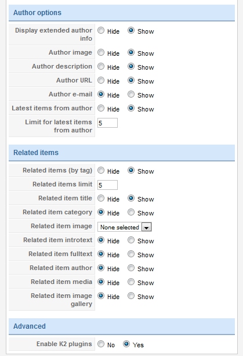This screenshot has height=356, width=243.
Task: Set Related item fulltext to Show
Action: [x=131, y=254]
